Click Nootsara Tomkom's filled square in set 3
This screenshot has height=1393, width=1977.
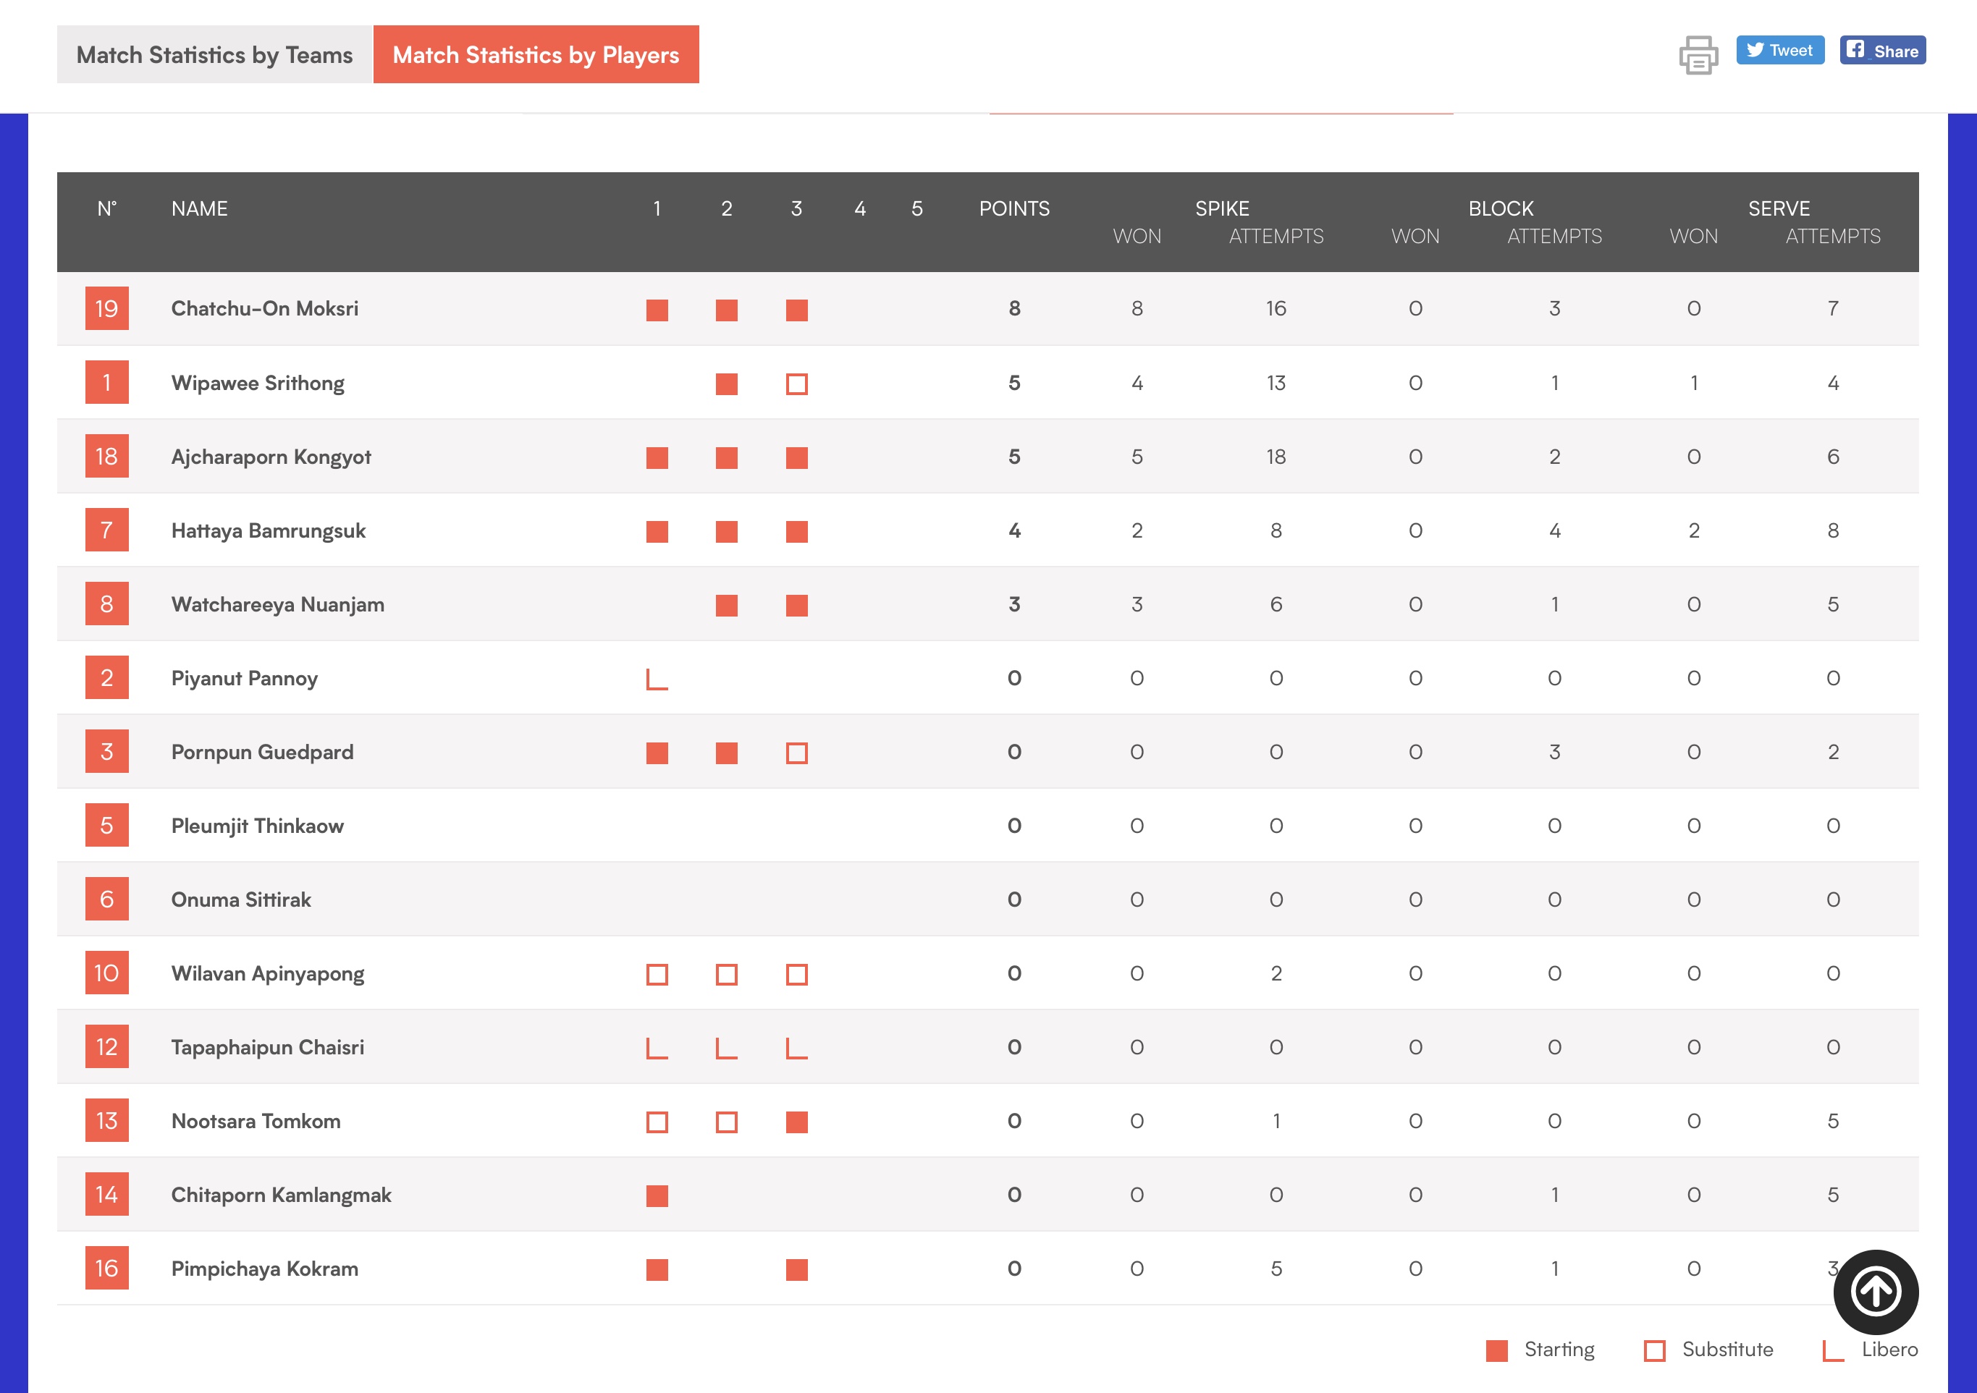click(x=796, y=1122)
